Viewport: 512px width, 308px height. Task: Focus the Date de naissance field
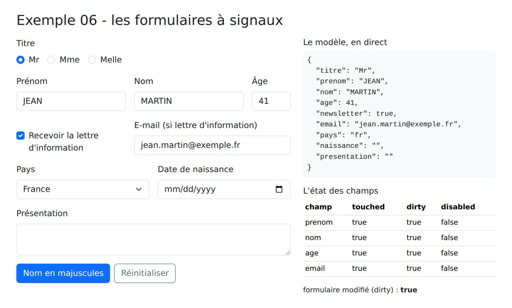pyautogui.click(x=224, y=189)
